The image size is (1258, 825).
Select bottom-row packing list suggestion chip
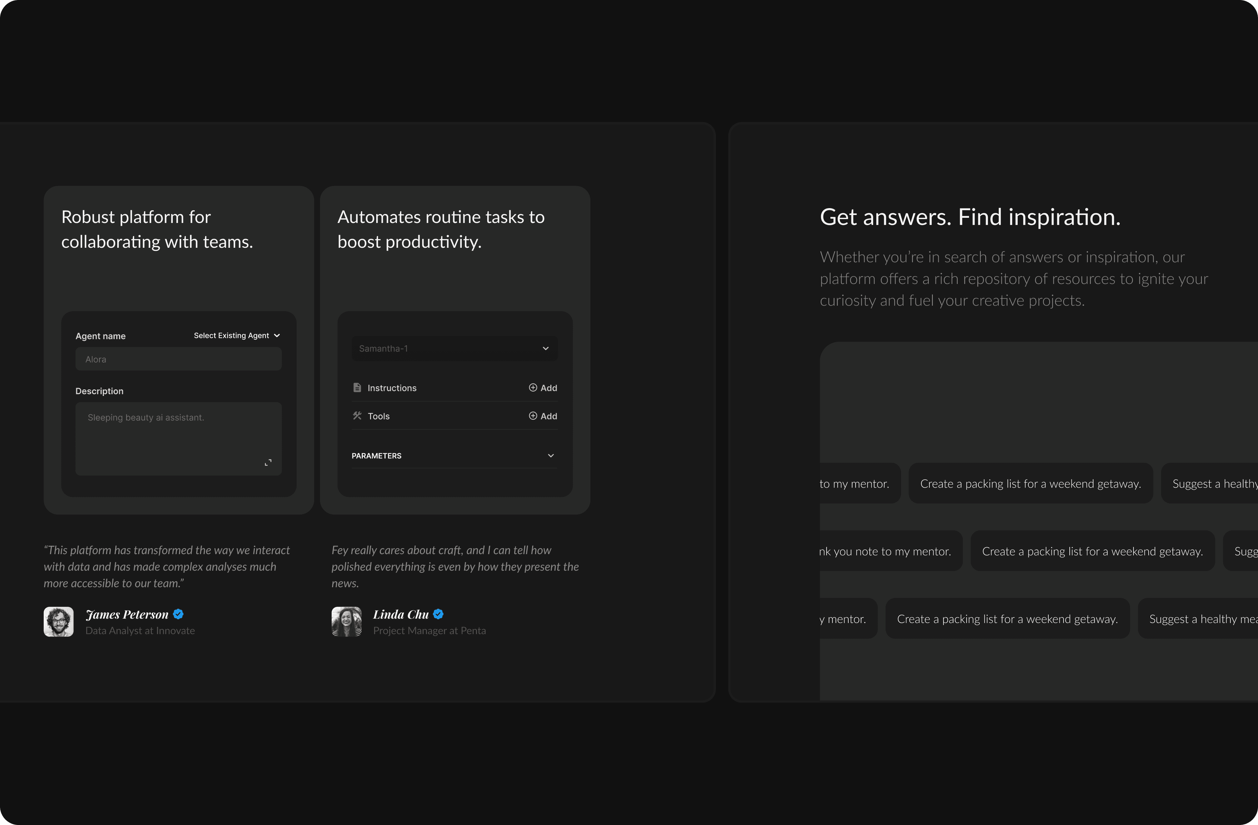[x=1007, y=619]
